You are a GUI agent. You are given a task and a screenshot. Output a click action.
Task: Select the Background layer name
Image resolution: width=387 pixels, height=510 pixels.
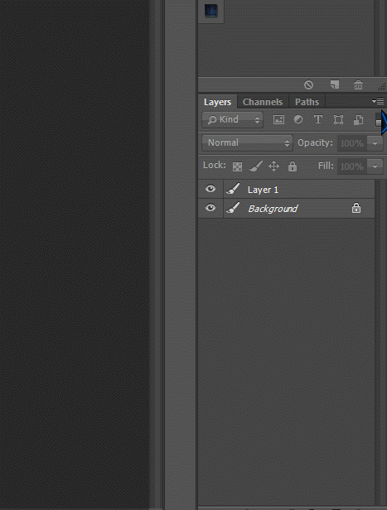pos(273,209)
